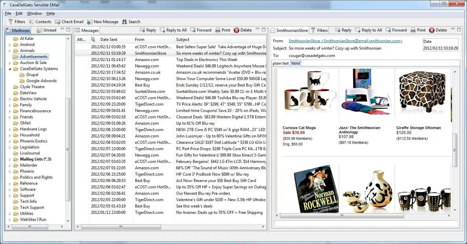The image size is (467, 244).
Task: Switch to the Unread tab
Action: [x=47, y=30]
